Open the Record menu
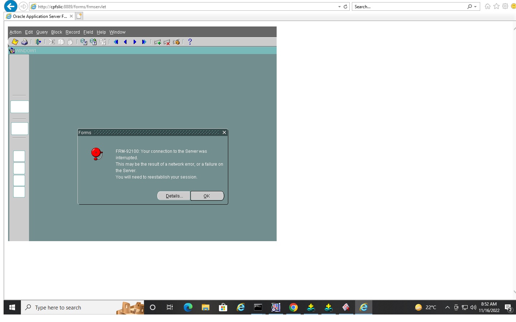This screenshot has width=516, height=322. 73,32
